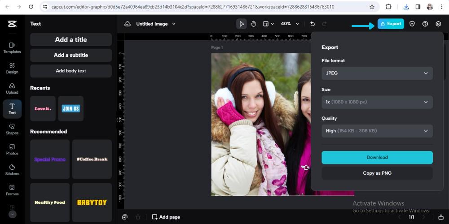Open the Frames sidebar panel
Viewport: 449px width, 224px height.
click(x=12, y=190)
